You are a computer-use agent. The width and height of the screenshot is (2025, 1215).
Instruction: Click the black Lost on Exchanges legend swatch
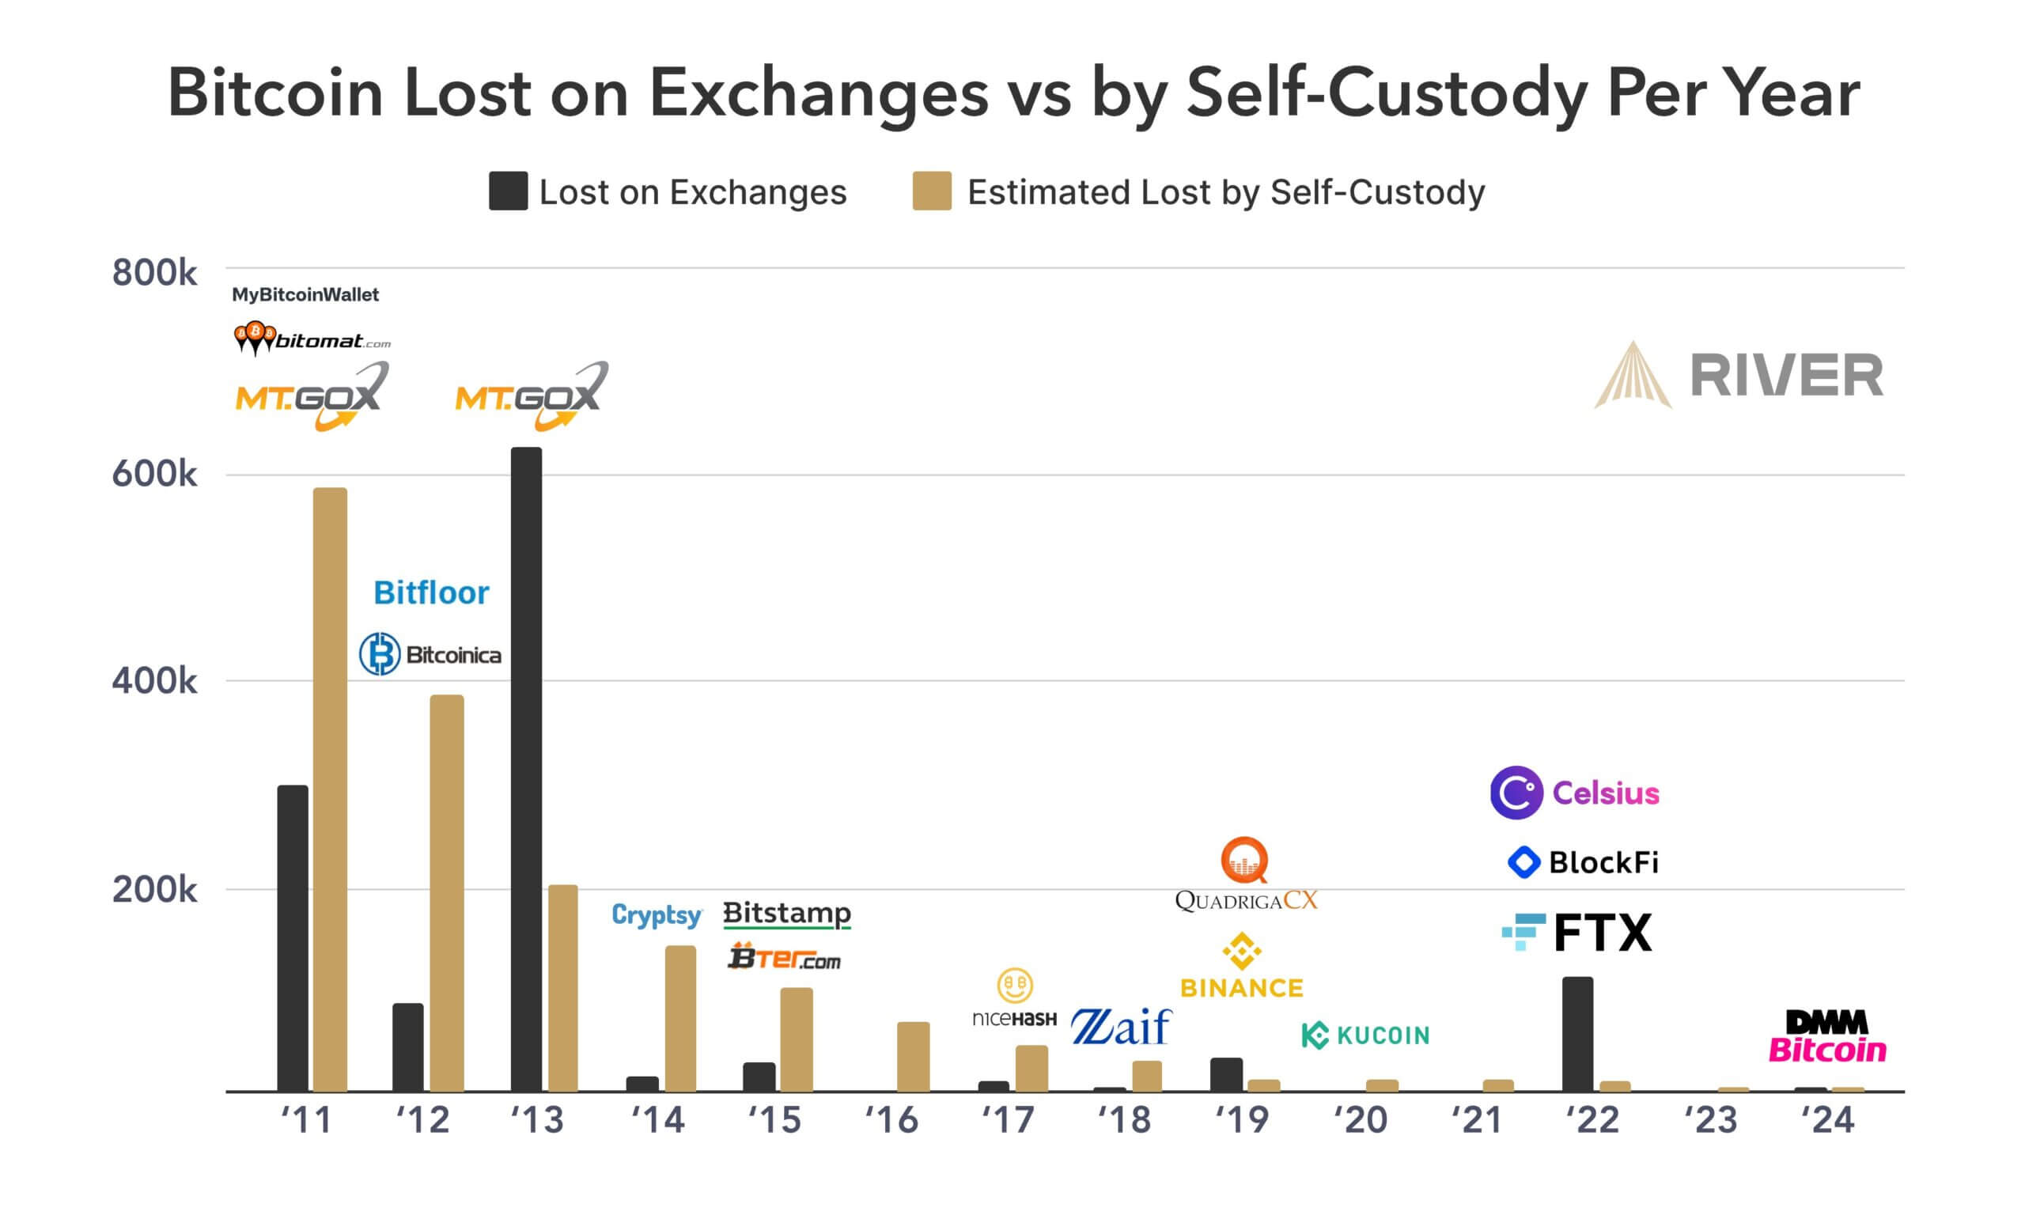(509, 191)
